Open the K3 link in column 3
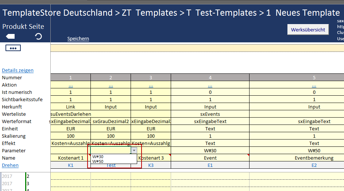The height and width of the screenshot is (191, 344). coord(151,165)
